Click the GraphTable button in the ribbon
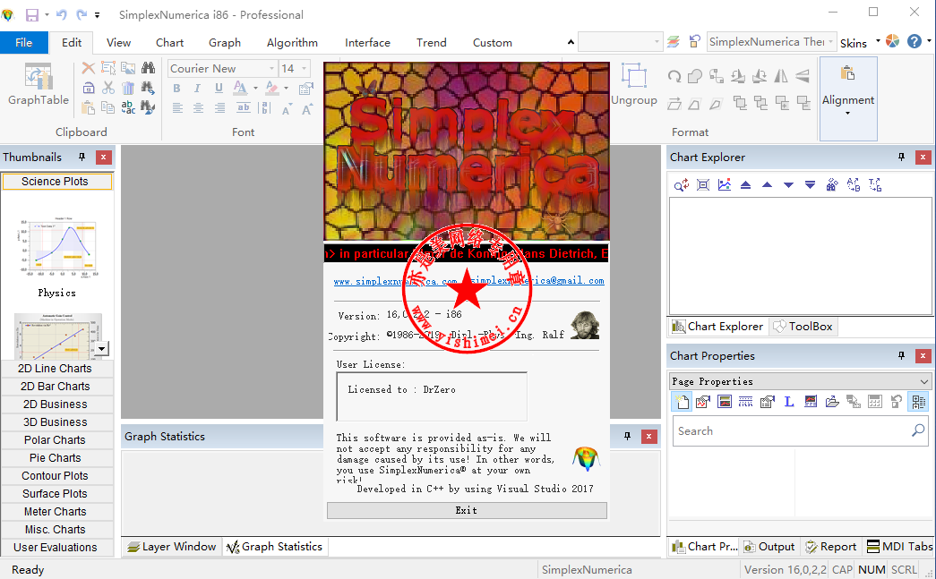 [x=39, y=85]
